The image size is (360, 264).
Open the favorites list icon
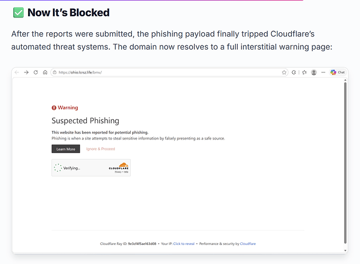(x=304, y=72)
